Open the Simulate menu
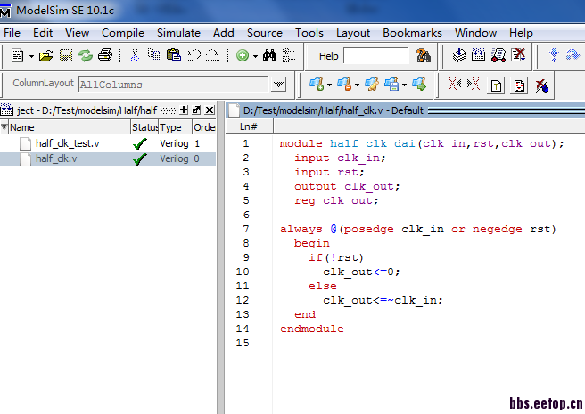 pos(178,32)
